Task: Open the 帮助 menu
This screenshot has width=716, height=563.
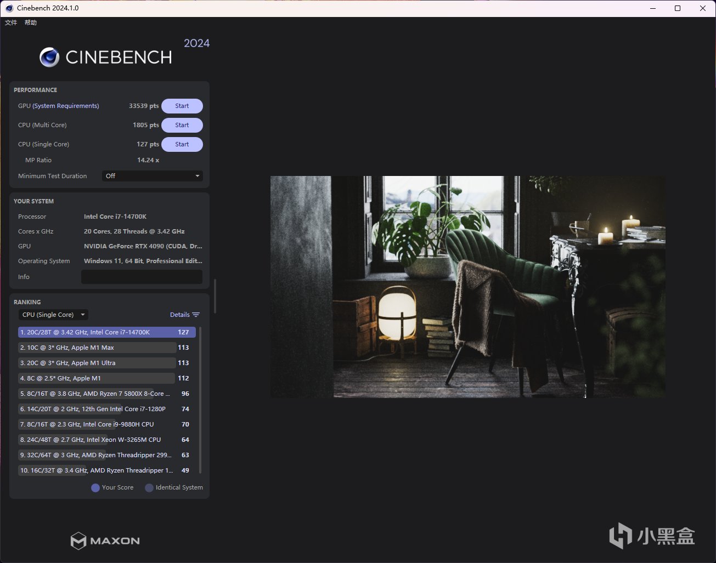Action: (31, 22)
